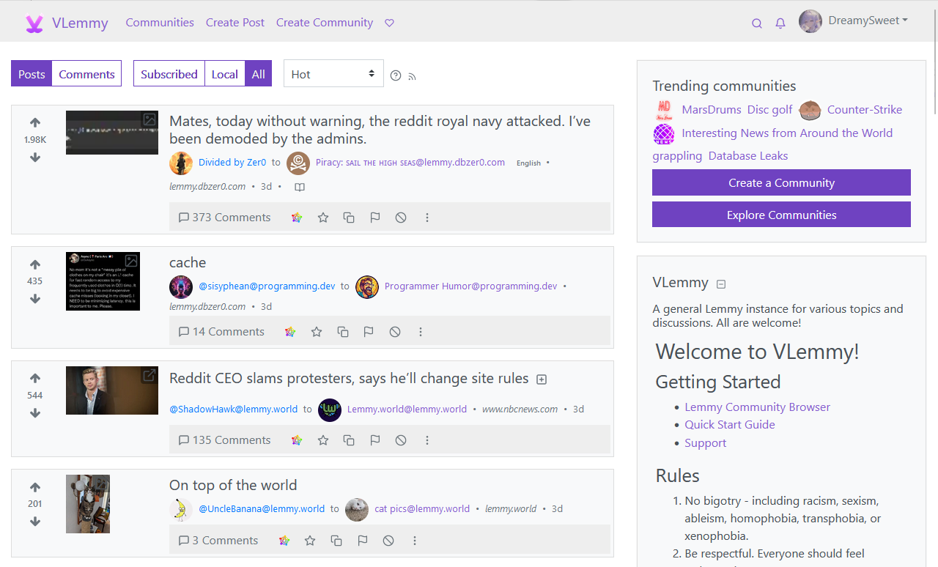Block user on 'On top of the world' post
This screenshot has height=567, width=938.
(388, 541)
